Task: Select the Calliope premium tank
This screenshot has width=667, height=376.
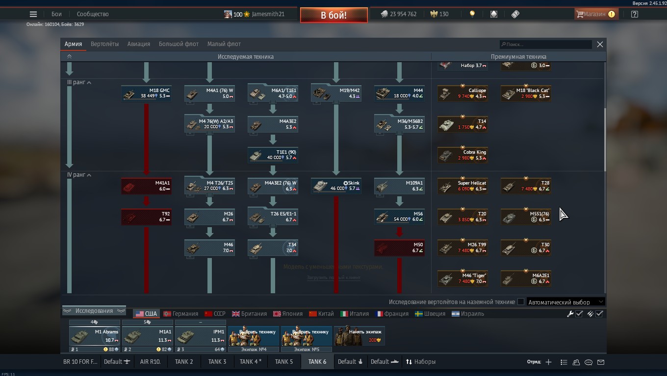Action: point(462,93)
